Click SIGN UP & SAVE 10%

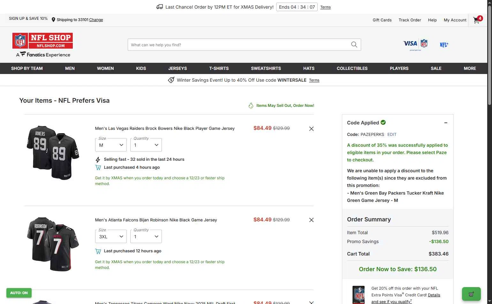coord(28,19)
